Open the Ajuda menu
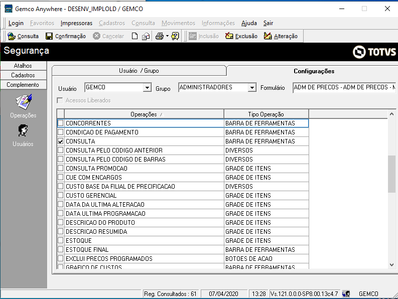This screenshot has width=398, height=299. (x=249, y=23)
